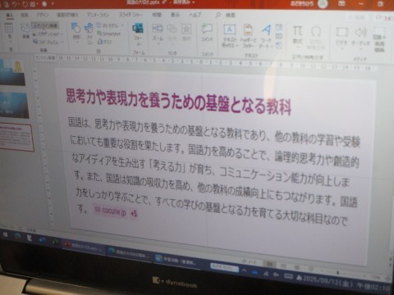The image size is (394, 295).
Task: Click the cocune.jp source link chip
Action: point(111,211)
